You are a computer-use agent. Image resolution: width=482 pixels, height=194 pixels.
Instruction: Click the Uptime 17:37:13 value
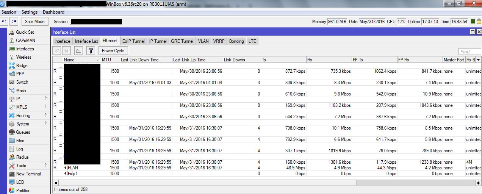tap(430, 22)
